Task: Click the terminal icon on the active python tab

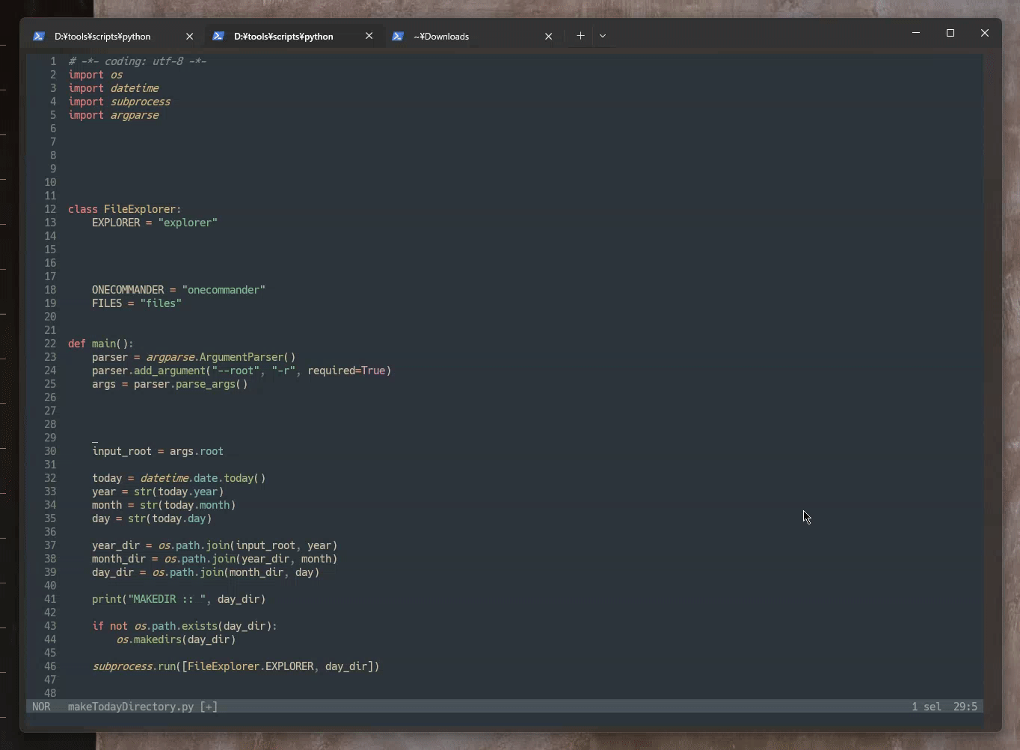Action: point(218,36)
